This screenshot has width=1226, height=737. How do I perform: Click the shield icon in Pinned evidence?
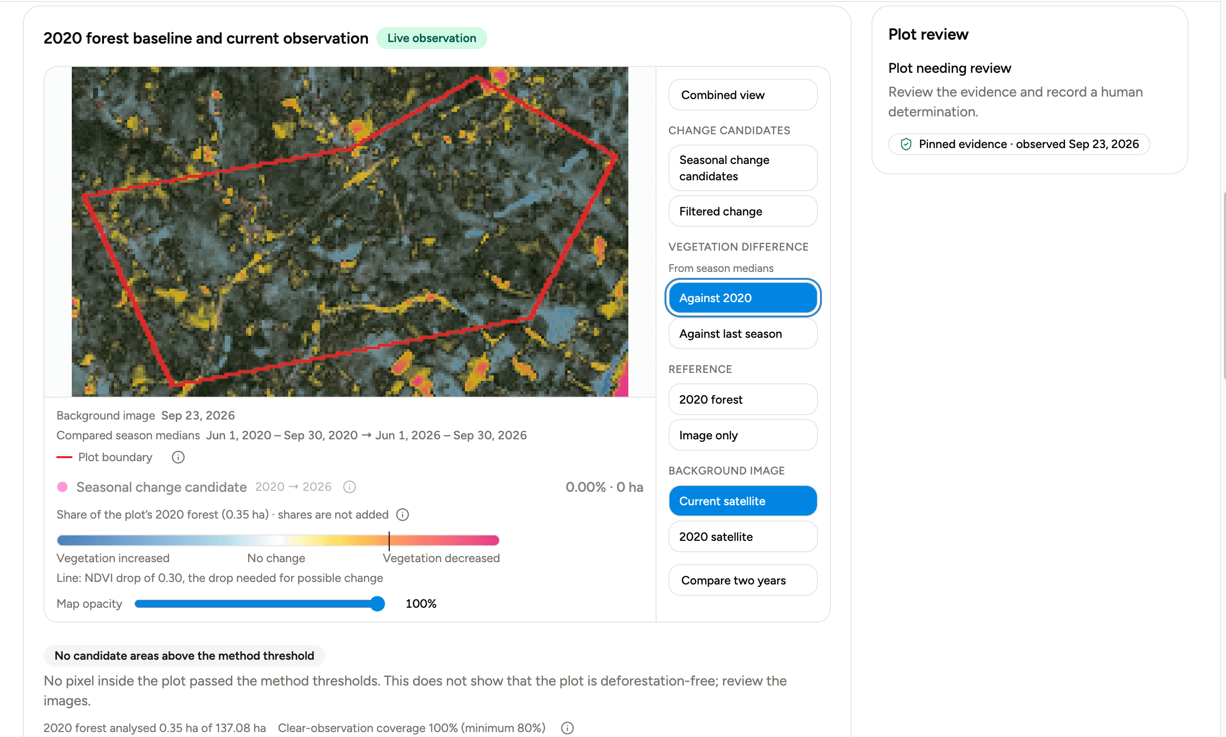pos(906,144)
